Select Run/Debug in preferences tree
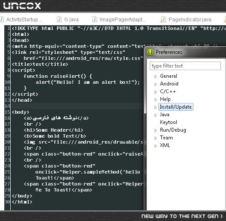Viewport: 226px width, 221px height. 173,130
